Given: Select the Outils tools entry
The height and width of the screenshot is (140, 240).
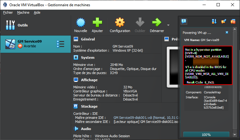Looking at the screenshot, I should [x=36, y=25].
